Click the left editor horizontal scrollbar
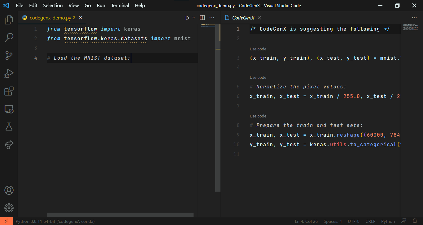 click(x=120, y=214)
